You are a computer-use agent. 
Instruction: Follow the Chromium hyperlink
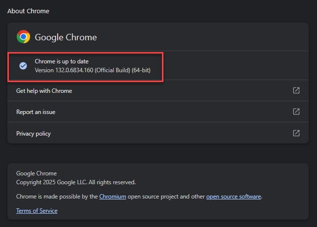[x=113, y=197]
